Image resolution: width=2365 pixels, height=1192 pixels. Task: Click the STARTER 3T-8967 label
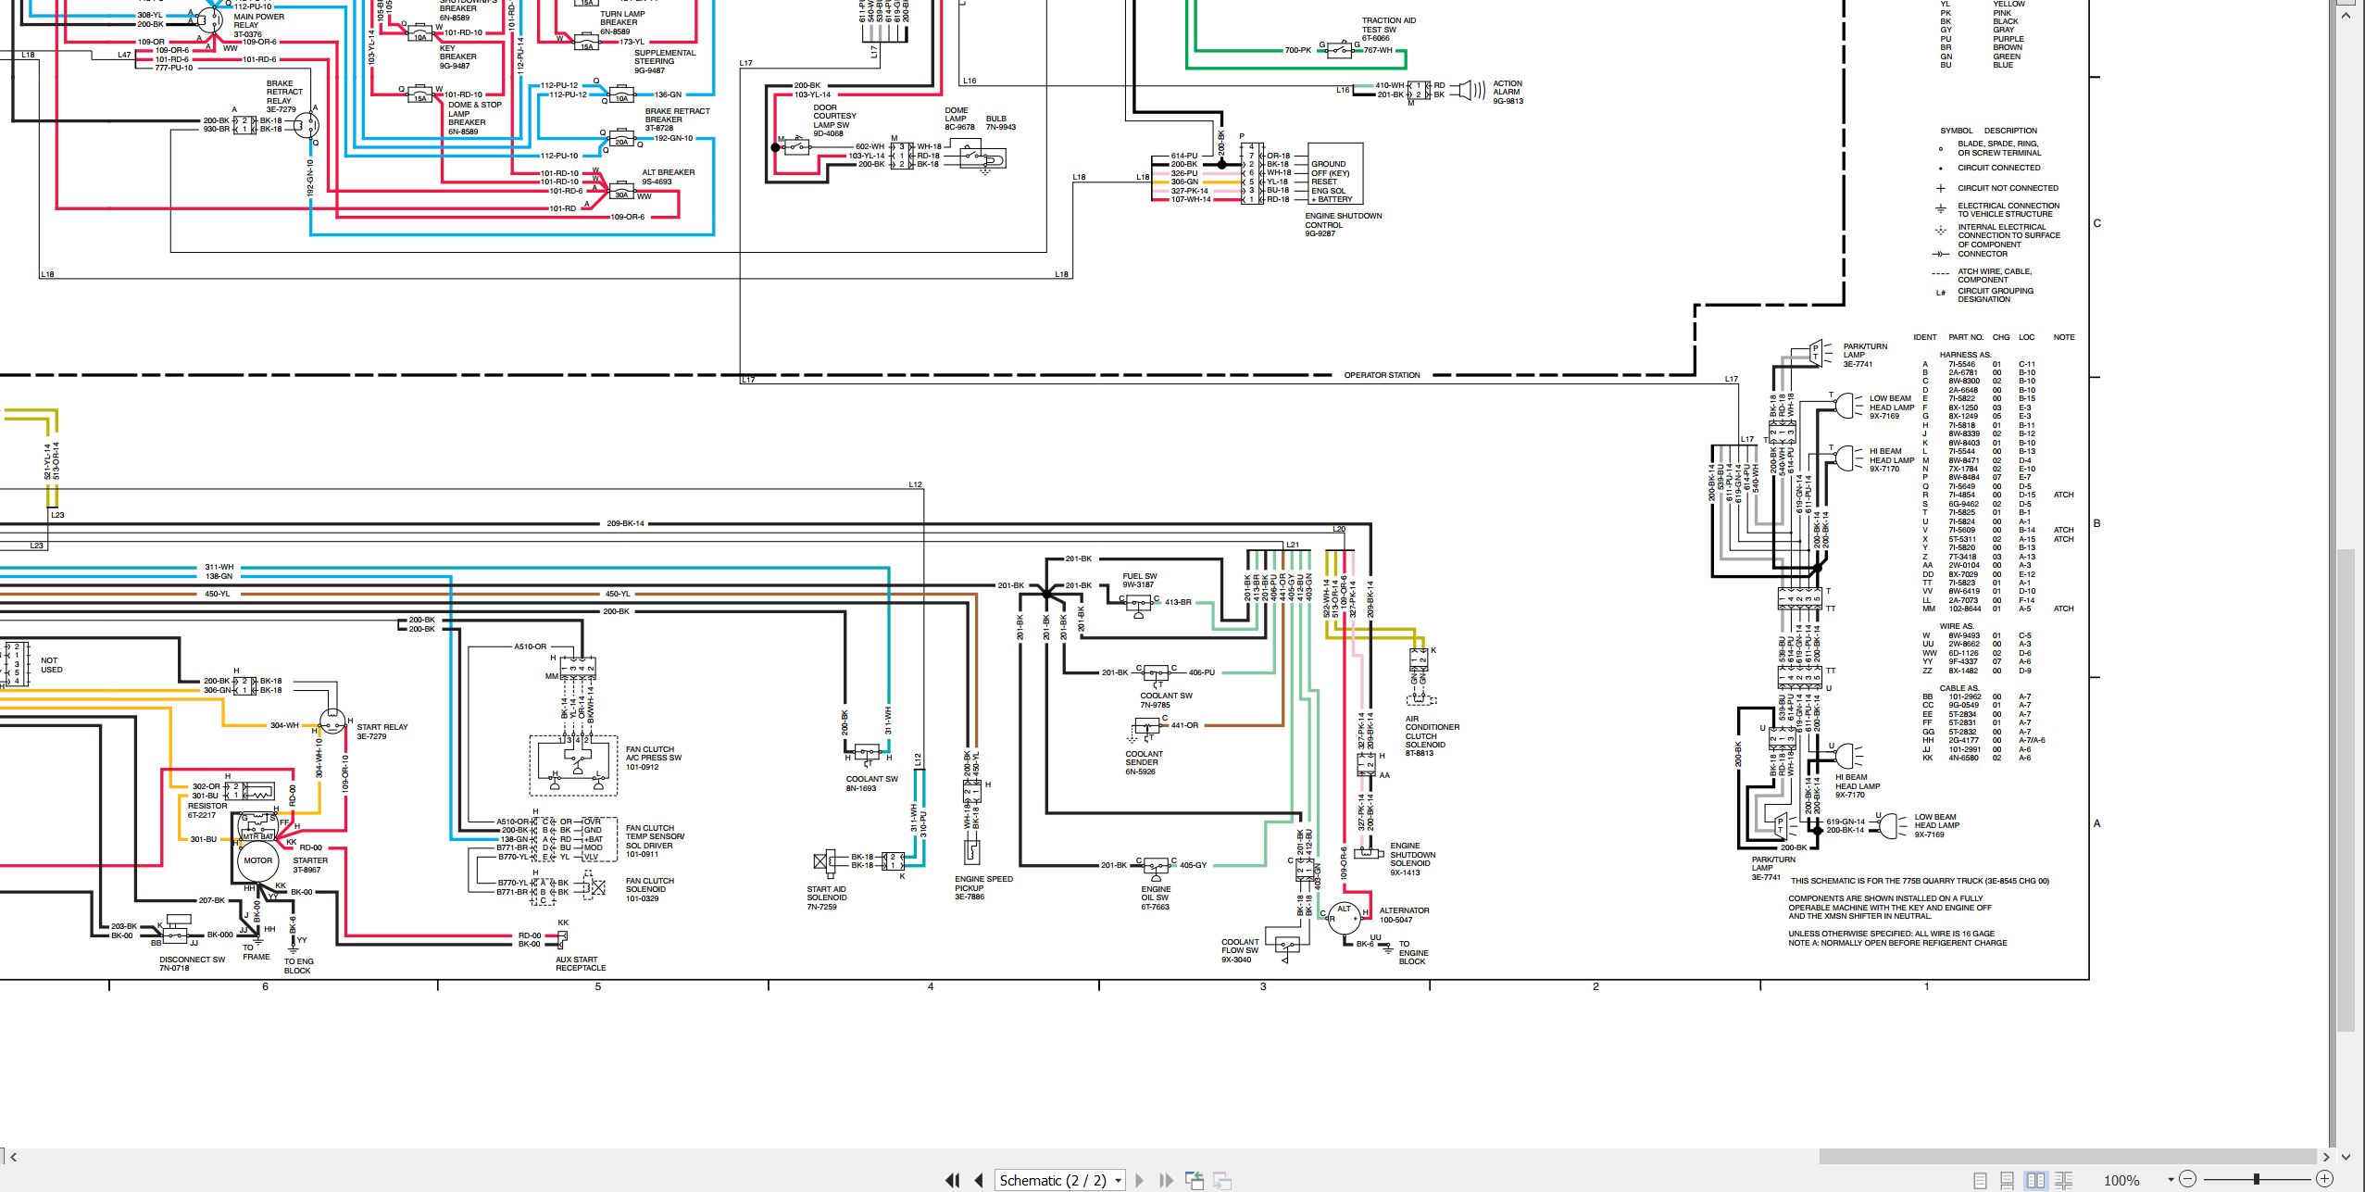pos(310,865)
